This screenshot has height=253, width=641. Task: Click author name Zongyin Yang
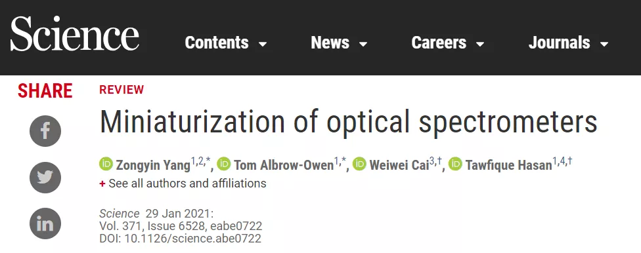(153, 165)
